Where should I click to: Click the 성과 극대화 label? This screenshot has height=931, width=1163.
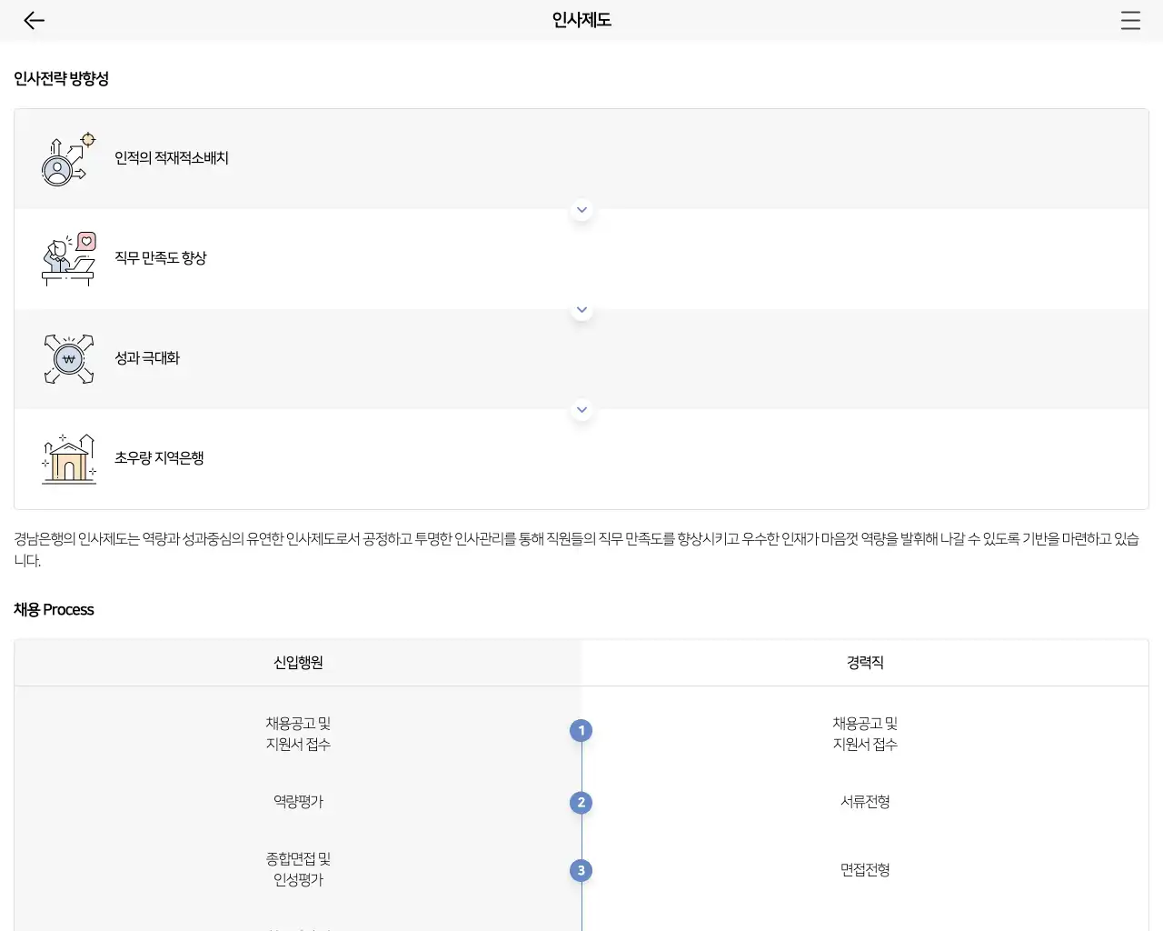[147, 358]
